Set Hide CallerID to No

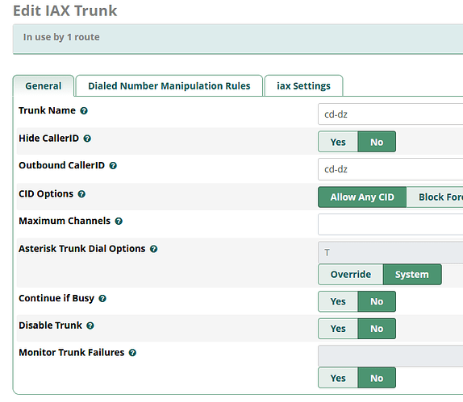click(x=377, y=142)
